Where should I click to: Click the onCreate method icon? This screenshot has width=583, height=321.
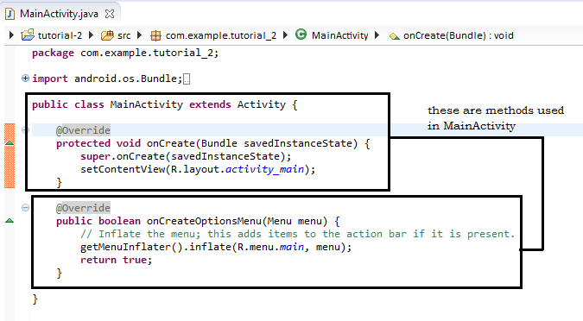pyautogui.click(x=394, y=36)
